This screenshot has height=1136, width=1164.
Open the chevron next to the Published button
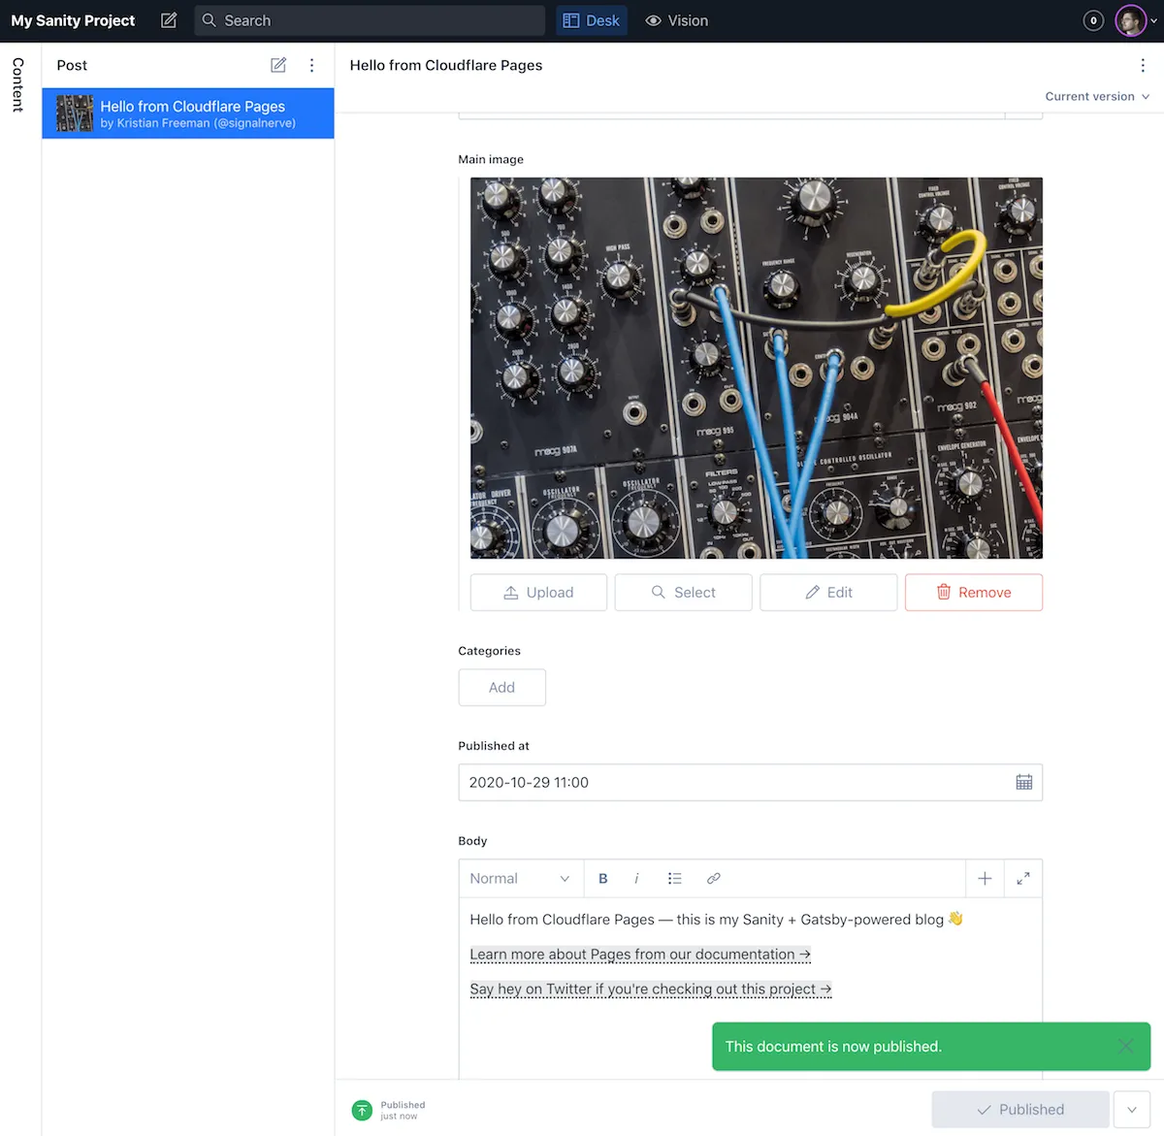coord(1131,1109)
